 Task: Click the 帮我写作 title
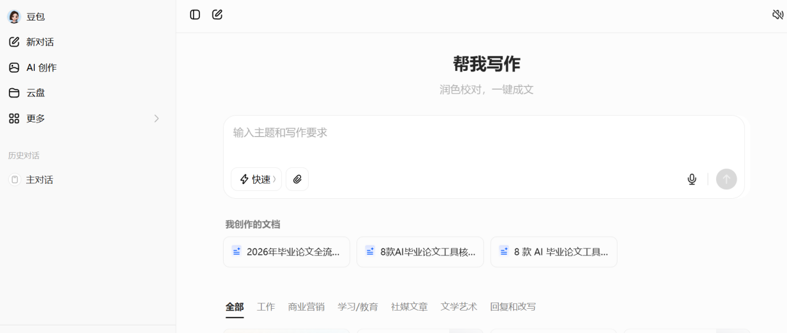coord(486,64)
